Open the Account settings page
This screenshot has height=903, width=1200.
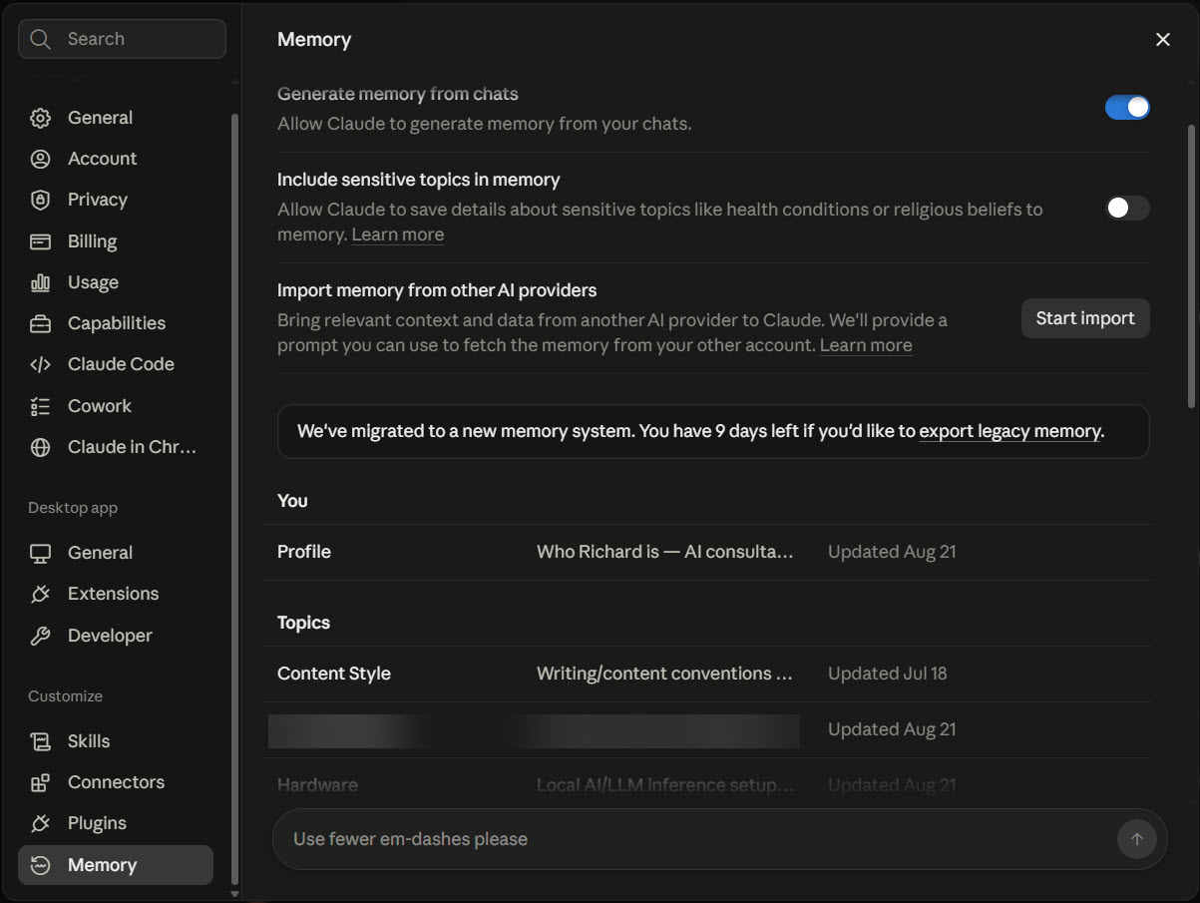116,159
